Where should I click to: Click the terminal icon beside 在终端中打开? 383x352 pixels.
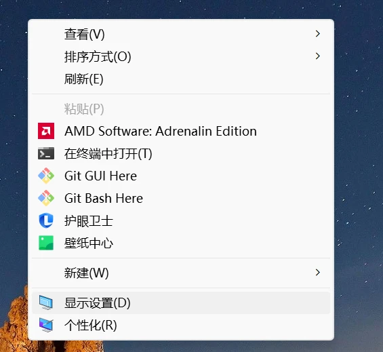[46, 153]
